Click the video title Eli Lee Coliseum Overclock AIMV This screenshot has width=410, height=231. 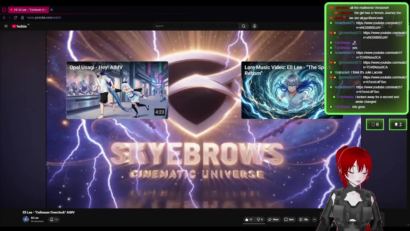click(x=49, y=212)
